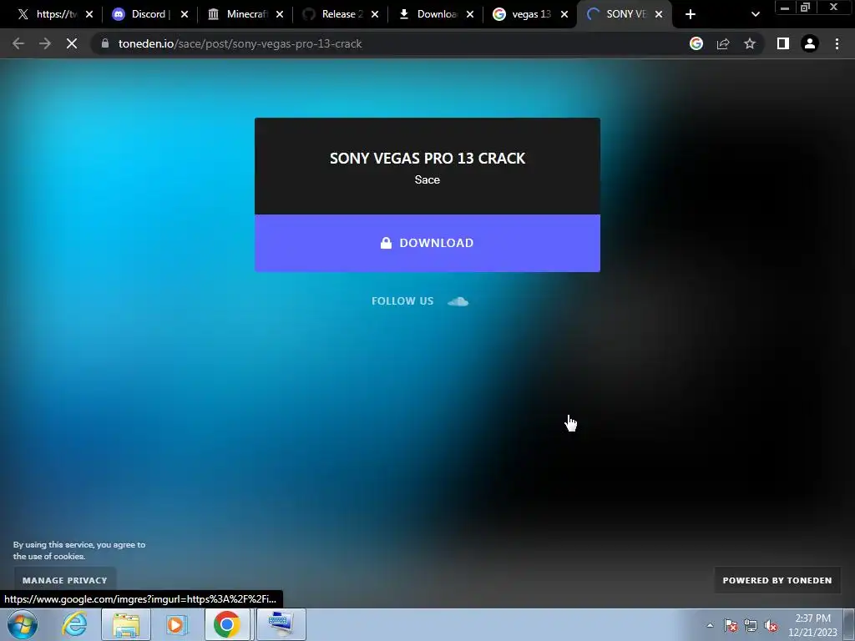Close the Twitter/X tab

click(89, 14)
